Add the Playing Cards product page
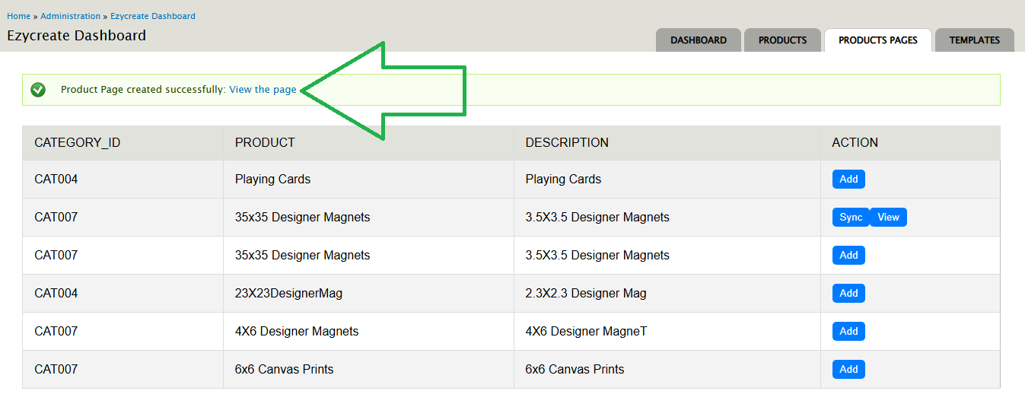This screenshot has height=407, width=1025. [x=848, y=180]
